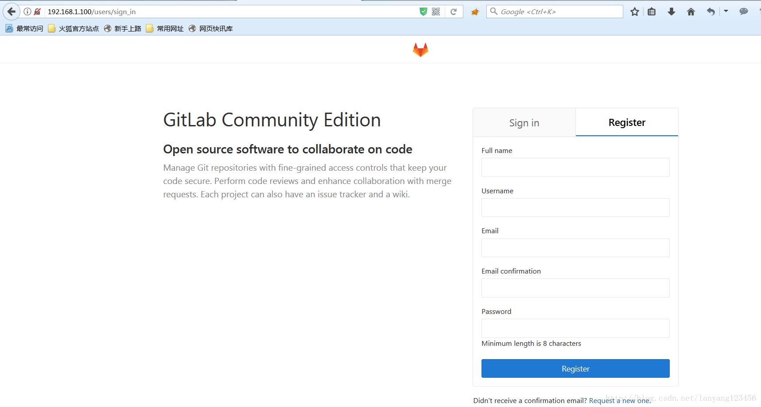Expand dropdown arrow next to undo icon
Image resolution: width=761 pixels, height=407 pixels.
point(726,11)
